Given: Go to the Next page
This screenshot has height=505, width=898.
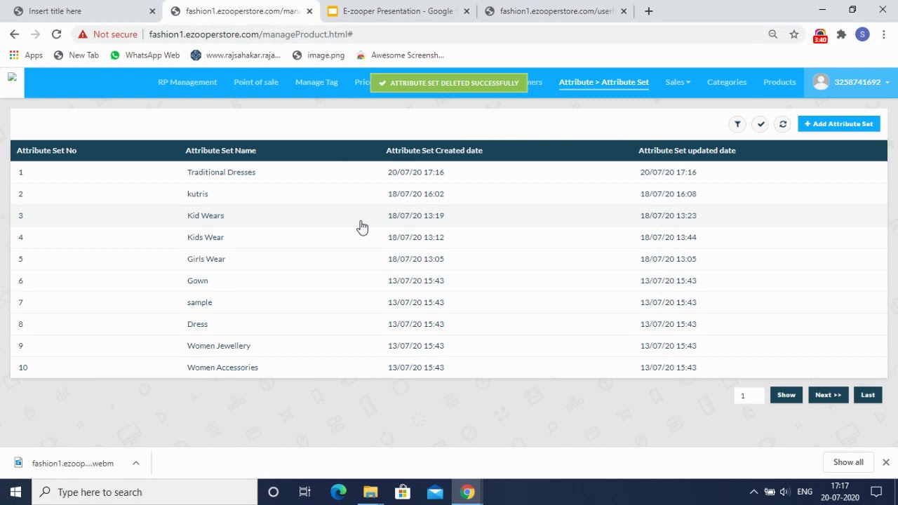Looking at the screenshot, I should click(x=828, y=395).
